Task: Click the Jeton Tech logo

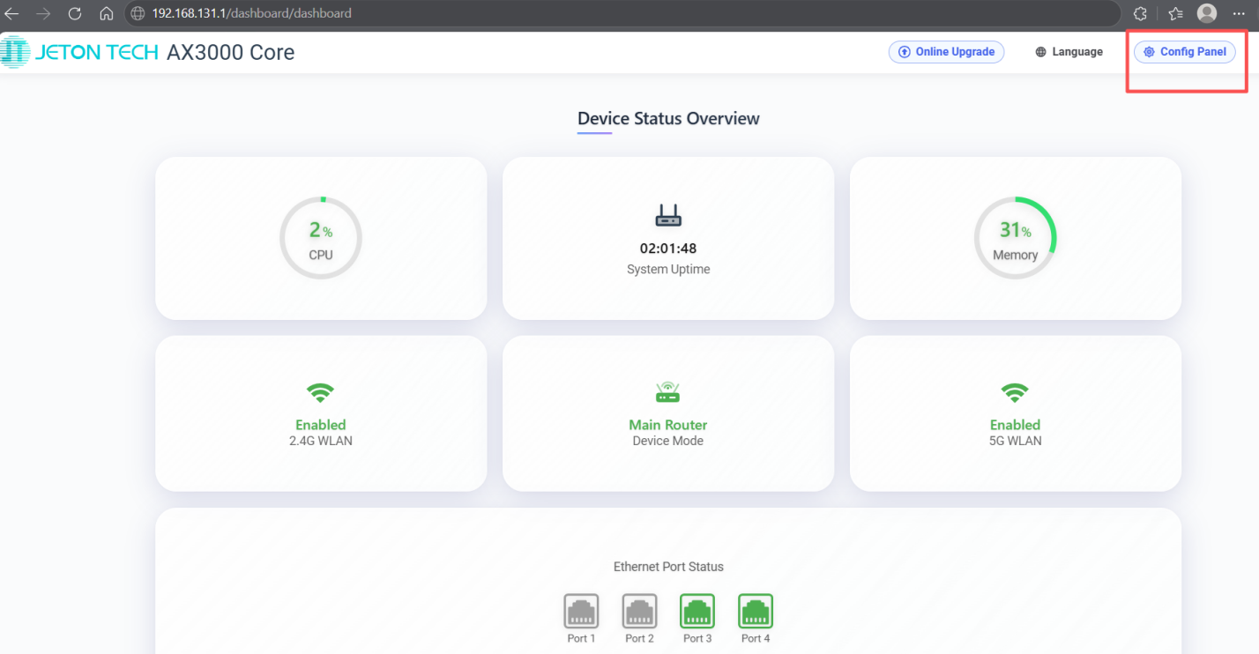Action: [x=80, y=52]
